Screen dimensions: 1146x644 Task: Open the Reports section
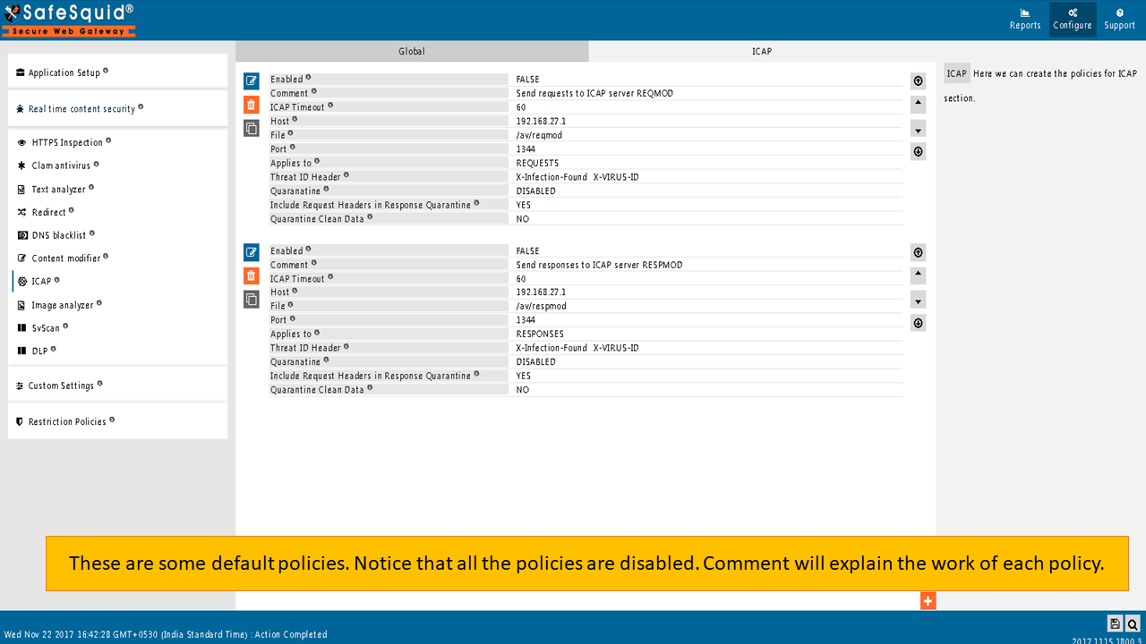click(1025, 20)
